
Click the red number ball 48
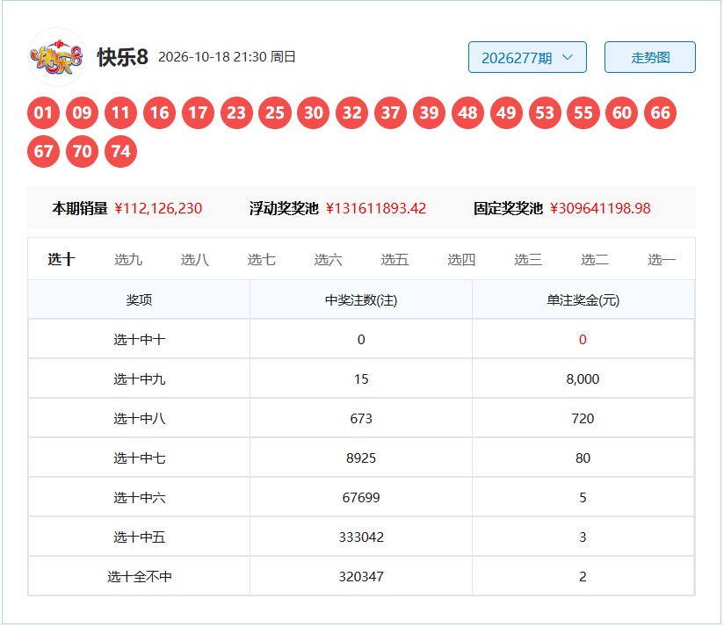pos(467,112)
